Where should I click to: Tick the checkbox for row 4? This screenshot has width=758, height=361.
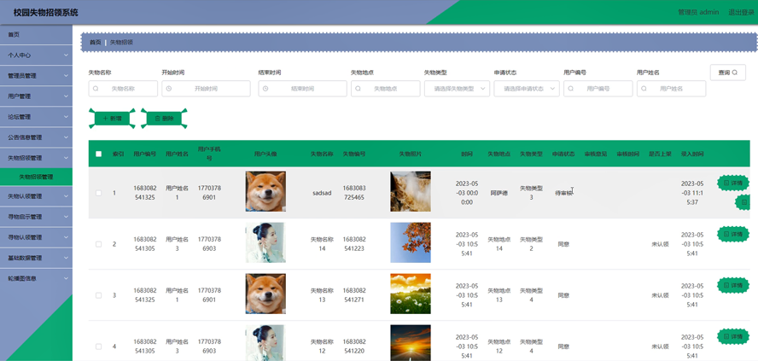coord(99,346)
